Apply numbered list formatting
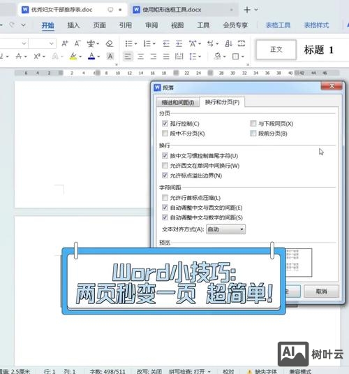 (147, 43)
